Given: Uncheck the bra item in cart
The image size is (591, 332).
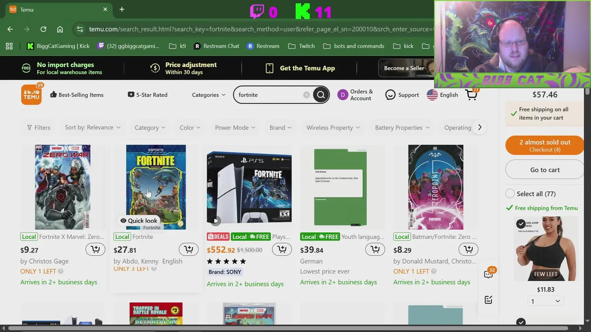Looking at the screenshot, I should pos(521,224).
